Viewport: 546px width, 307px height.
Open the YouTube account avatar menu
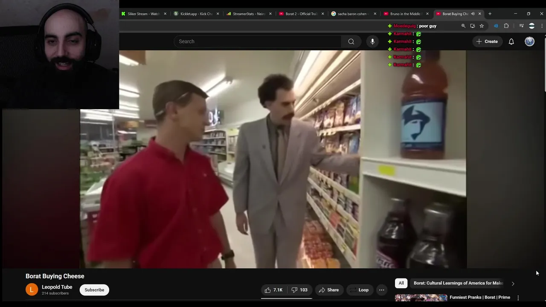[529, 41]
